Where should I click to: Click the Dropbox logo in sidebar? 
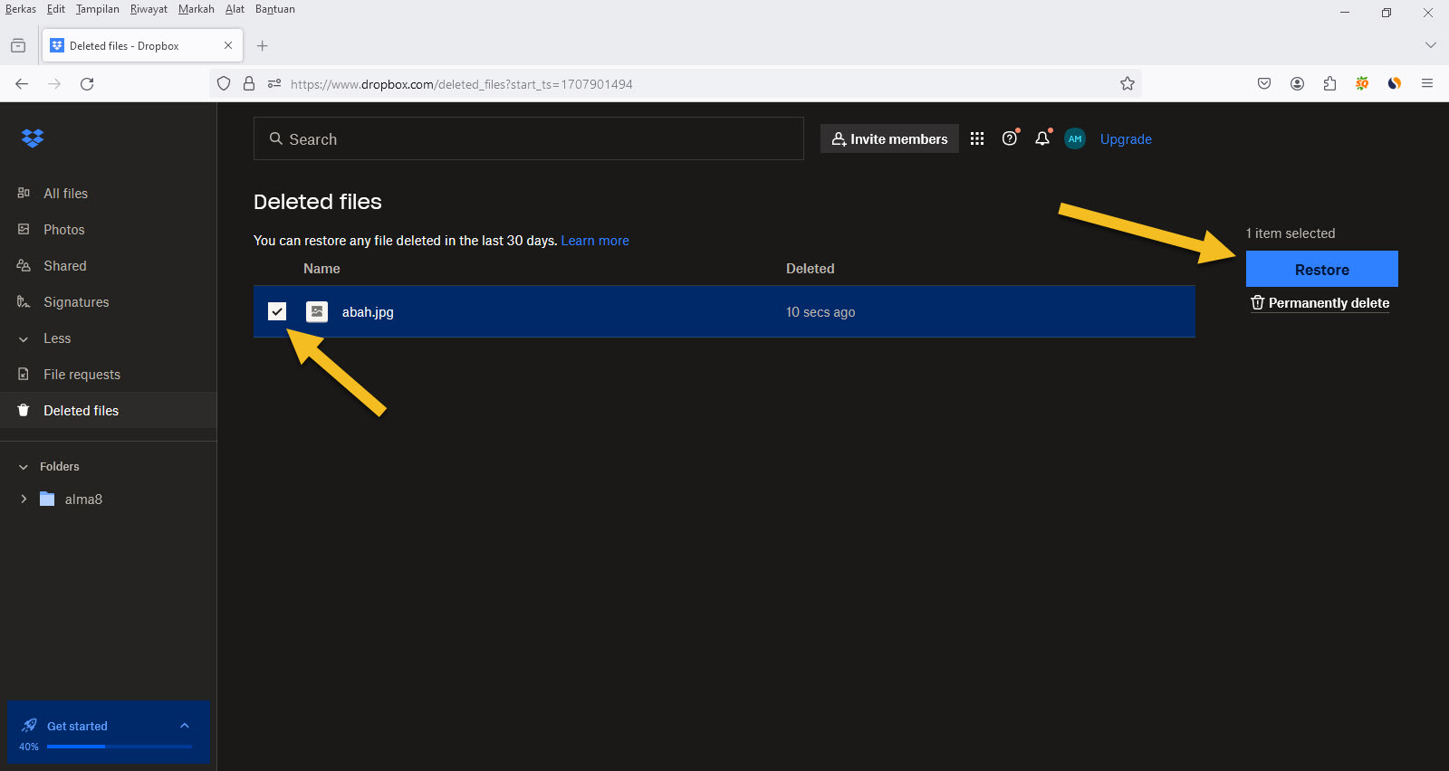coord(33,138)
